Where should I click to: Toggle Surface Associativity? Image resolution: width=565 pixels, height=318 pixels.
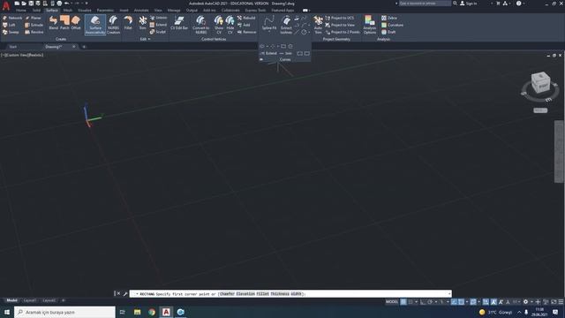click(95, 25)
